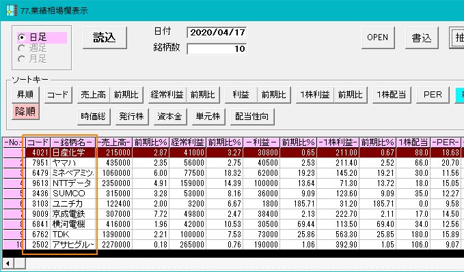Click the app icon in the title bar
The height and width of the screenshot is (272, 464).
(12, 11)
